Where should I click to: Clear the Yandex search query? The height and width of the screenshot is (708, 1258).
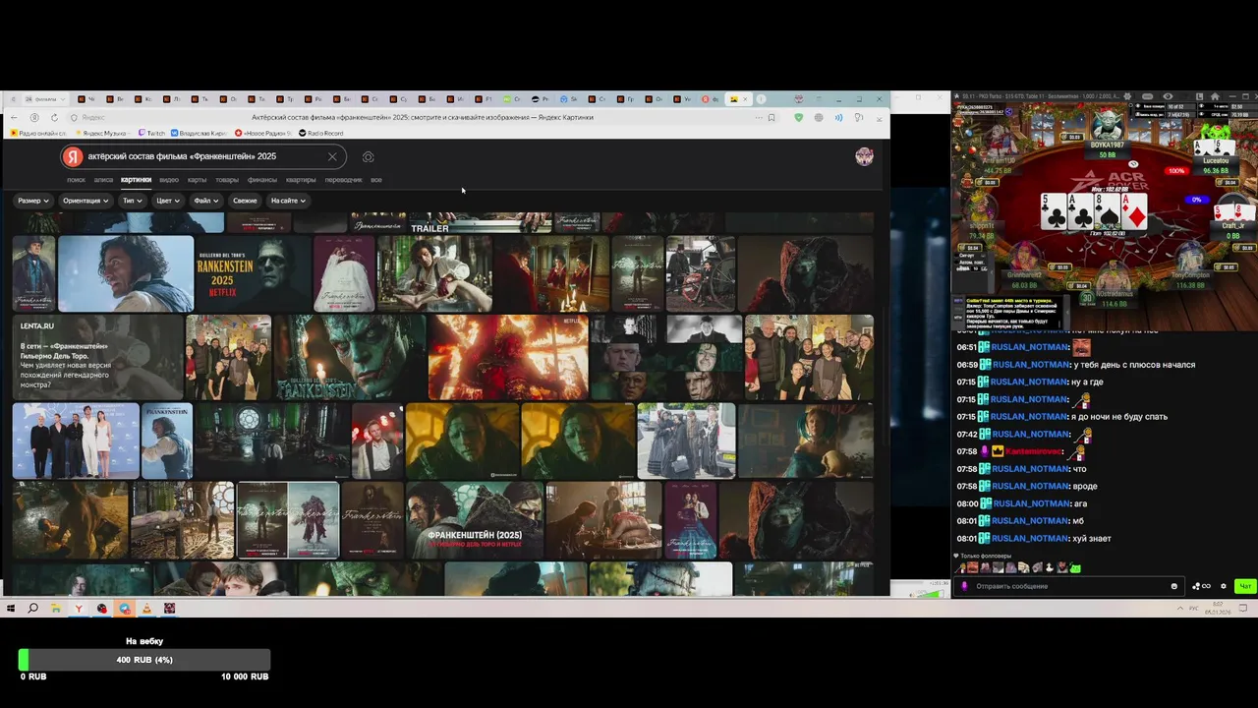[x=332, y=156]
